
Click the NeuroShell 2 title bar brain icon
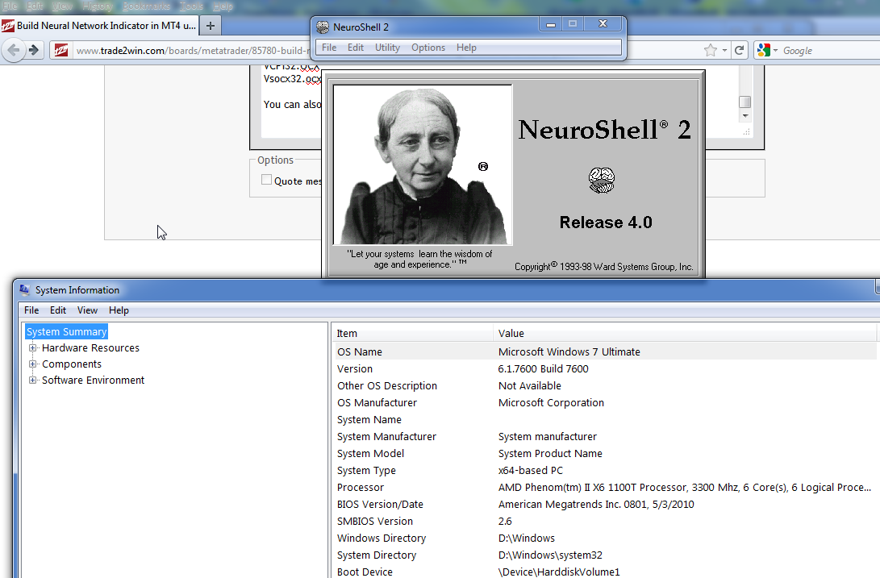323,27
